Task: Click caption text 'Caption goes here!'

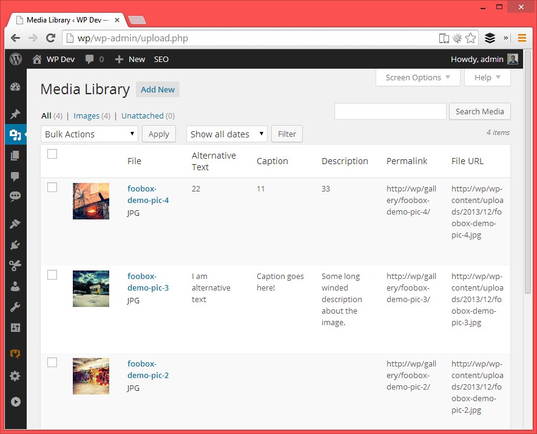Action: 280,282
